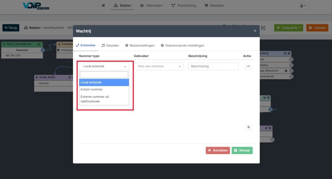Image resolution: width=332 pixels, height=179 pixels.
Task: Click the Annuleren button
Action: point(218,151)
